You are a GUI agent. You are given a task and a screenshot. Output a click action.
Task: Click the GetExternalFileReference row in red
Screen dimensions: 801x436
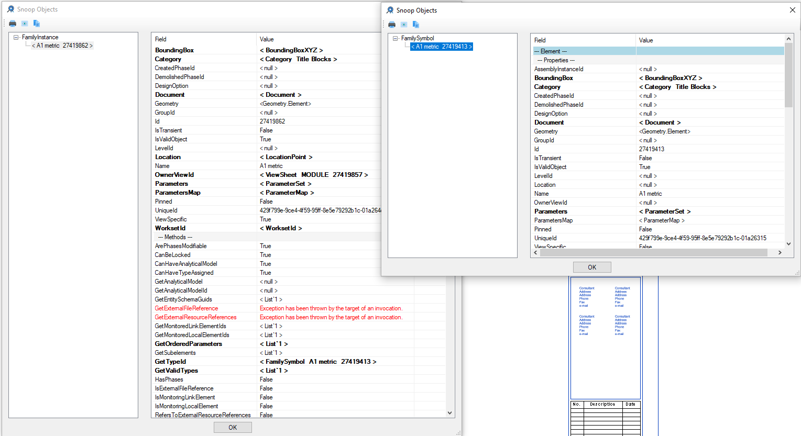click(x=186, y=309)
